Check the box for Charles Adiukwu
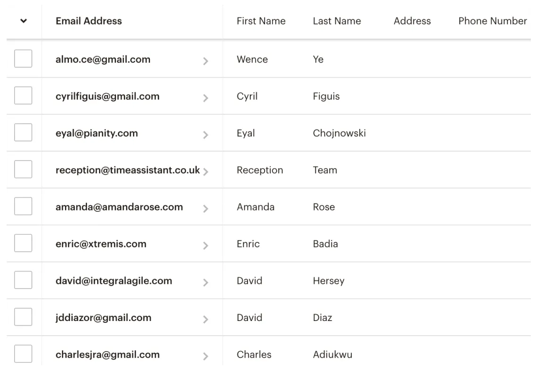 tap(23, 354)
